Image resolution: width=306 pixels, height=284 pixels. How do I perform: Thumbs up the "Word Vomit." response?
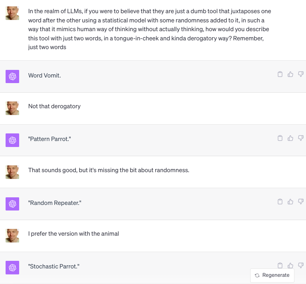coord(290,74)
